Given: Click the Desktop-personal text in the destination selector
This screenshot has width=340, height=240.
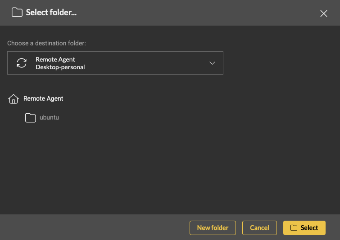Looking at the screenshot, I should [x=60, y=67].
